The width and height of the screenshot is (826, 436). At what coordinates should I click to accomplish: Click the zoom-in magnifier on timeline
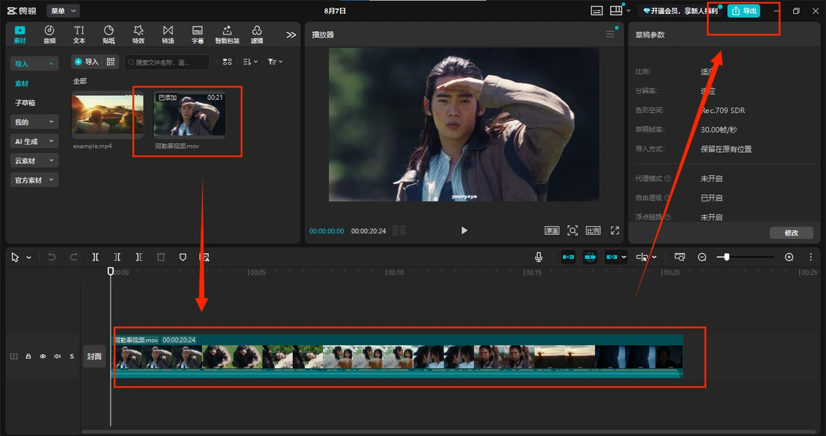789,257
